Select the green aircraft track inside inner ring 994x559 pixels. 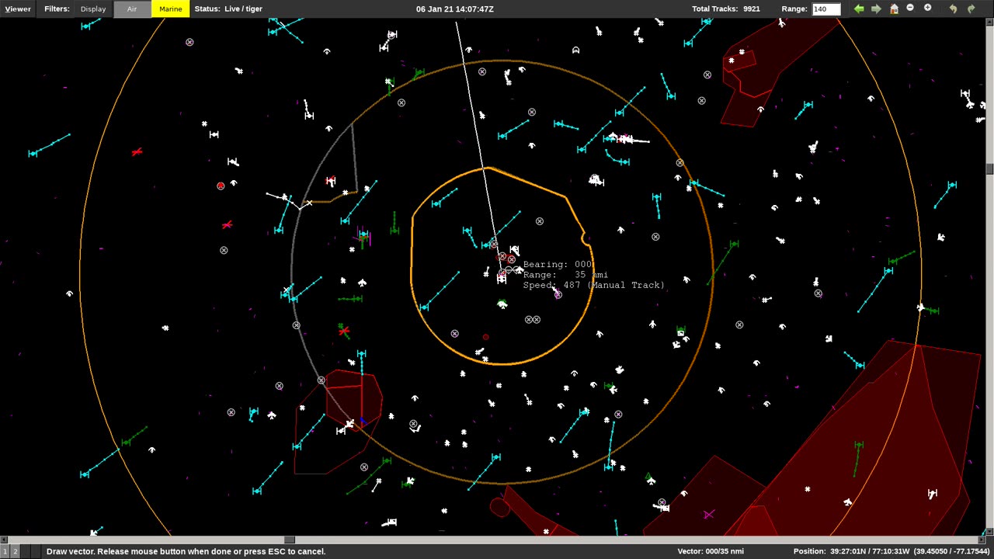(502, 304)
